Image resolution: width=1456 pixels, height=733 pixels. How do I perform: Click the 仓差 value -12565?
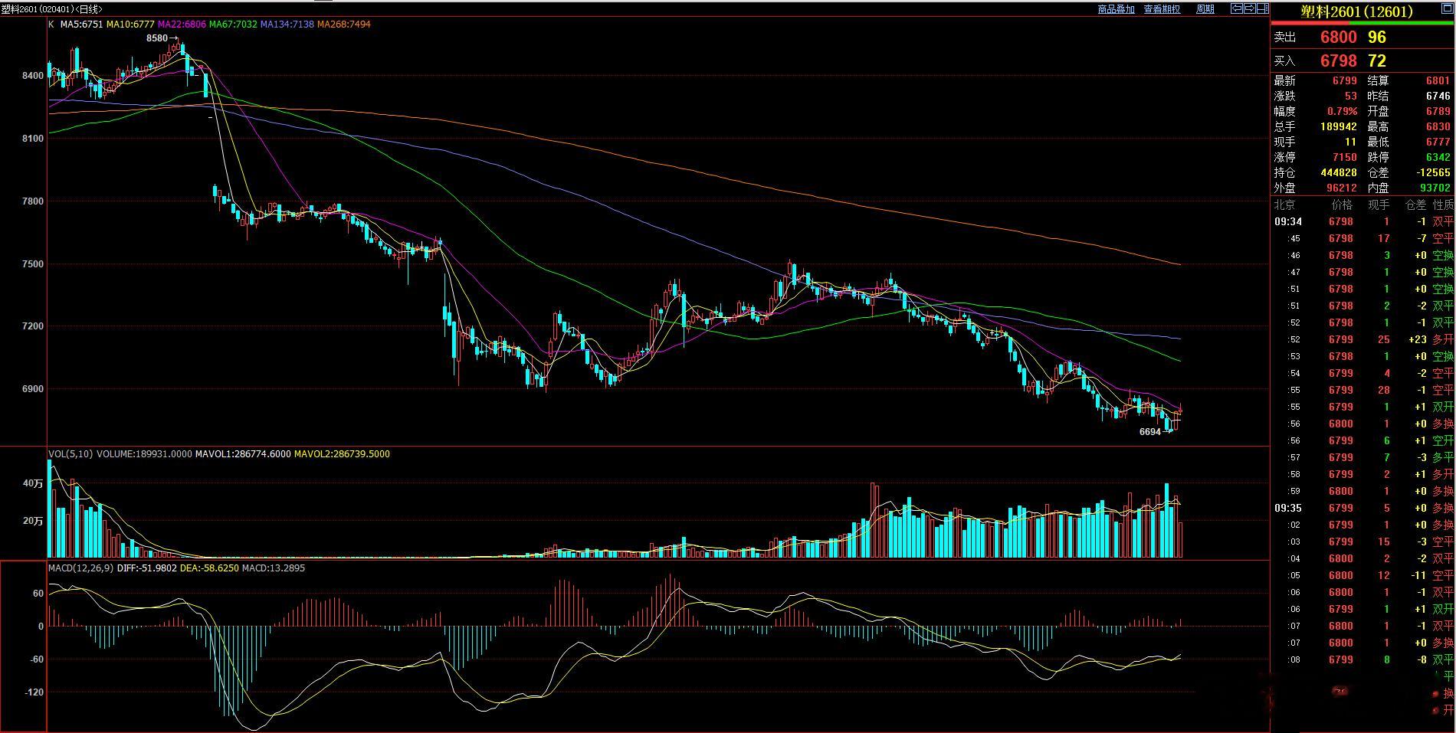(1432, 172)
